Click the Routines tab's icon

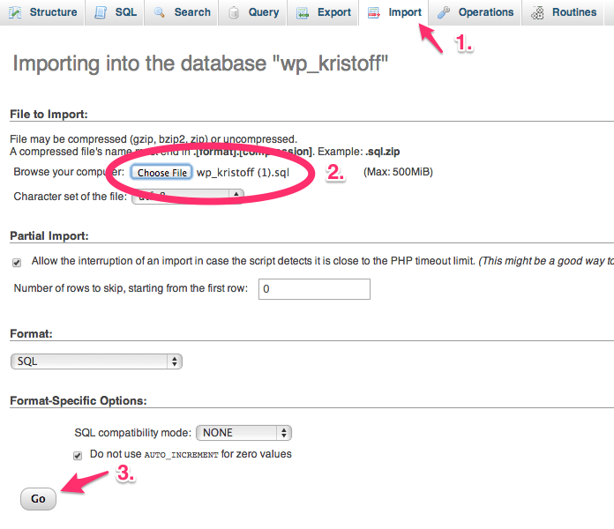coord(537,12)
